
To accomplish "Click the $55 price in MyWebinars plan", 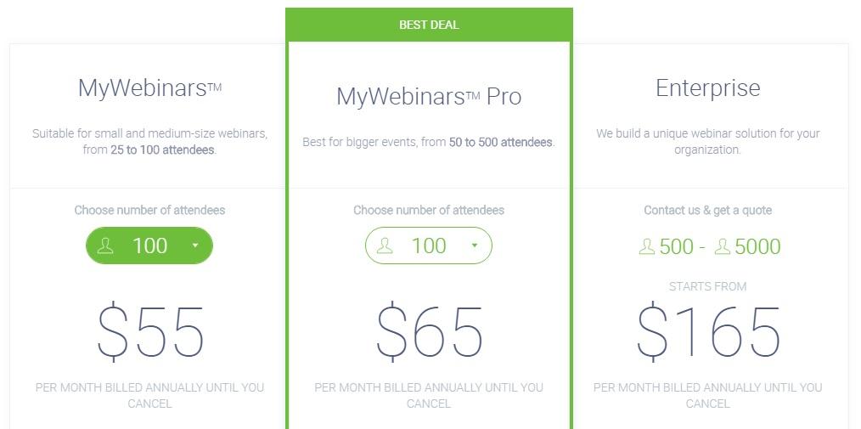I will click(150, 332).
